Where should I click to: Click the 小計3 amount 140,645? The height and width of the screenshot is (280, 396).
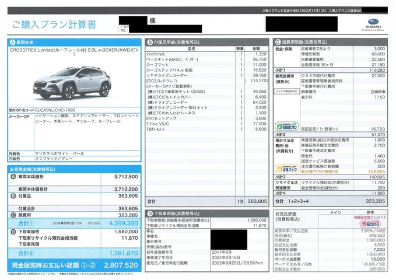click(377, 177)
